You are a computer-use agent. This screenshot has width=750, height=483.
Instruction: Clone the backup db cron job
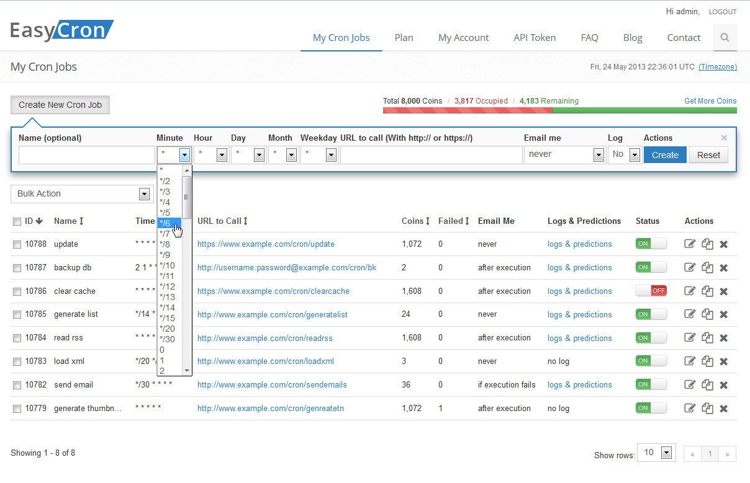coord(707,267)
